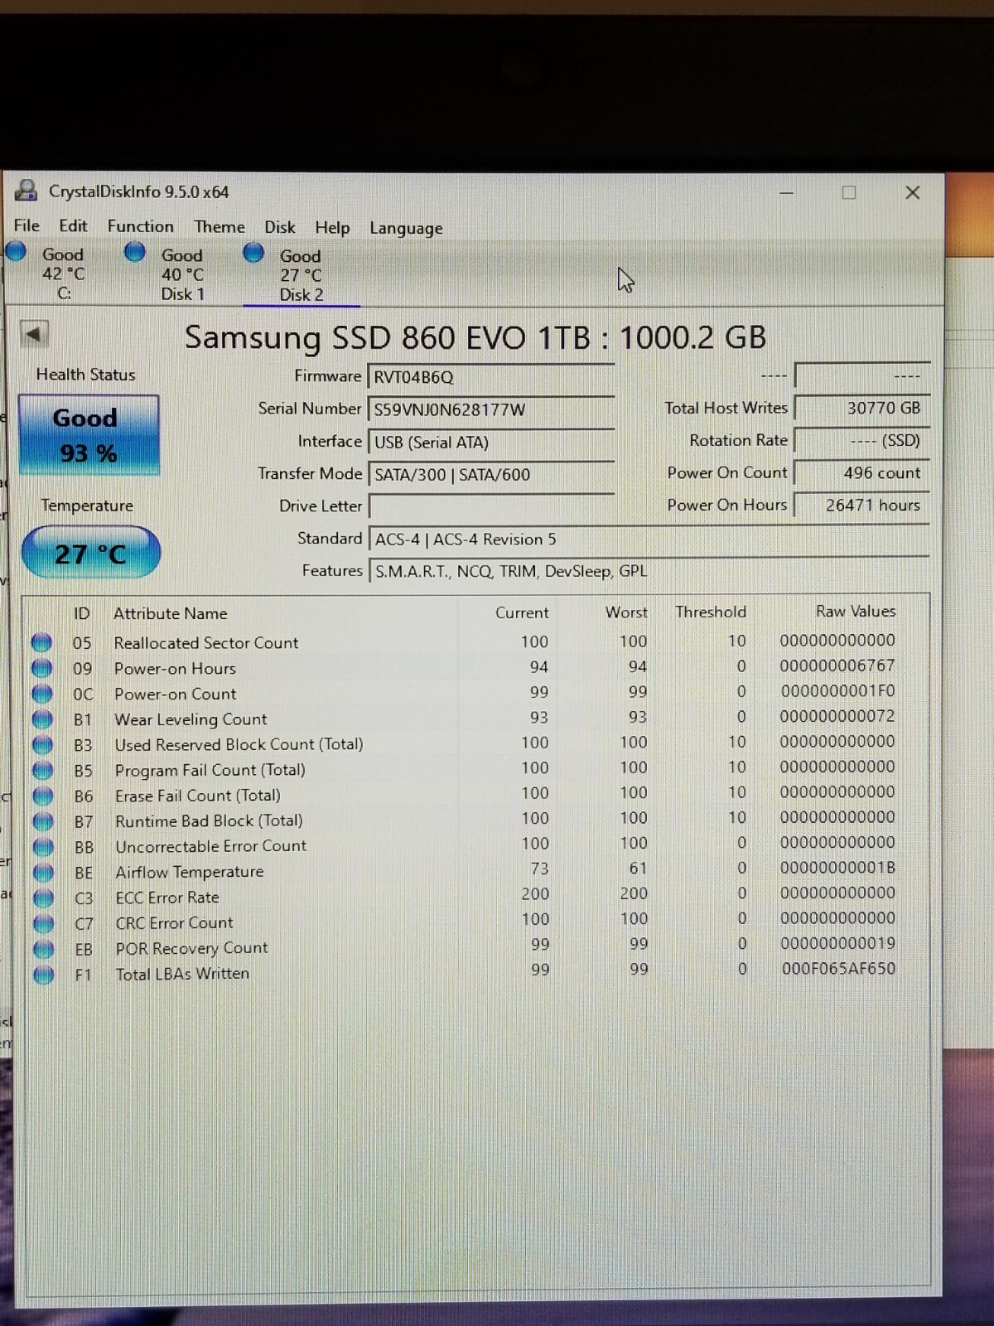The image size is (994, 1326).
Task: Click the Raw Values column header
Action: coord(856,611)
